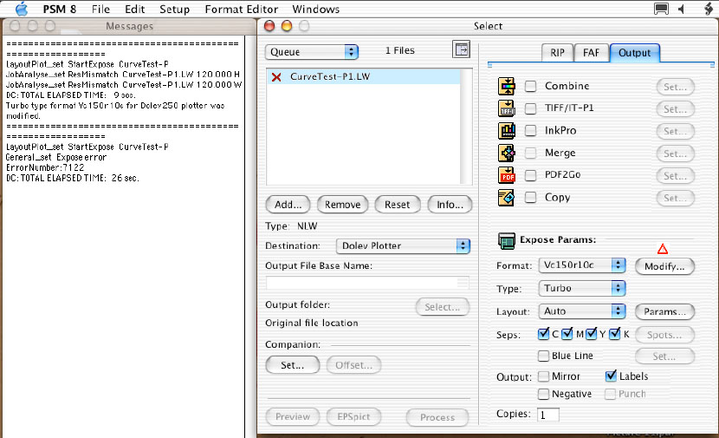
Task: Open the Apple menu
Action: click(21, 9)
